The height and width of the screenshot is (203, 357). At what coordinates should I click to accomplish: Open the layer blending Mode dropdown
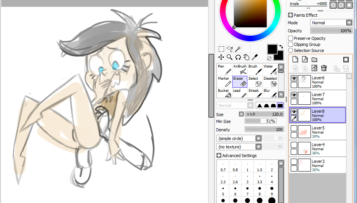point(331,23)
